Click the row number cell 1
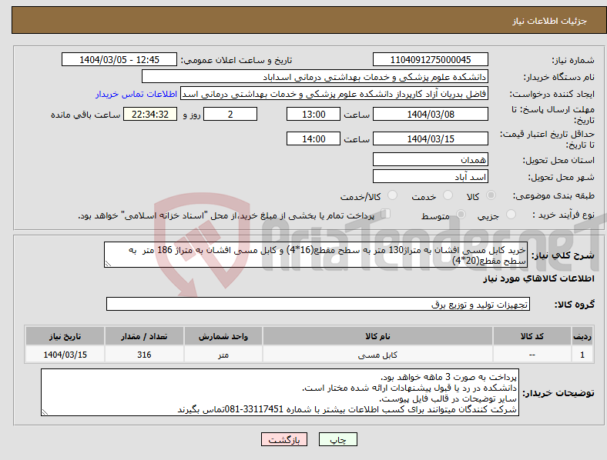The width and height of the screenshot is (607, 460). (582, 355)
